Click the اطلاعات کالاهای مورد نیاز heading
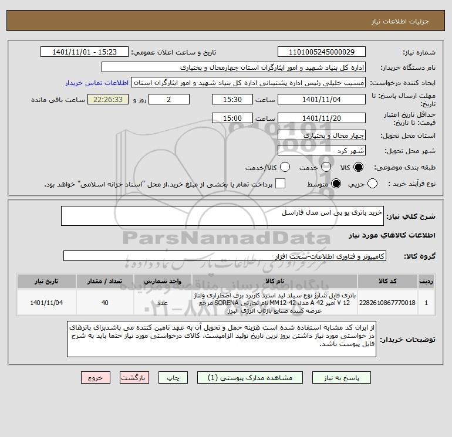This screenshot has height=437, width=452. pyautogui.click(x=392, y=235)
